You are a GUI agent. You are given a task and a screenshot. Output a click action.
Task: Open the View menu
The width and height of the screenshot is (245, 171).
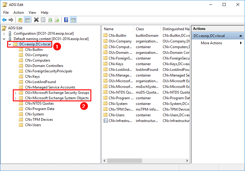tap(32, 13)
